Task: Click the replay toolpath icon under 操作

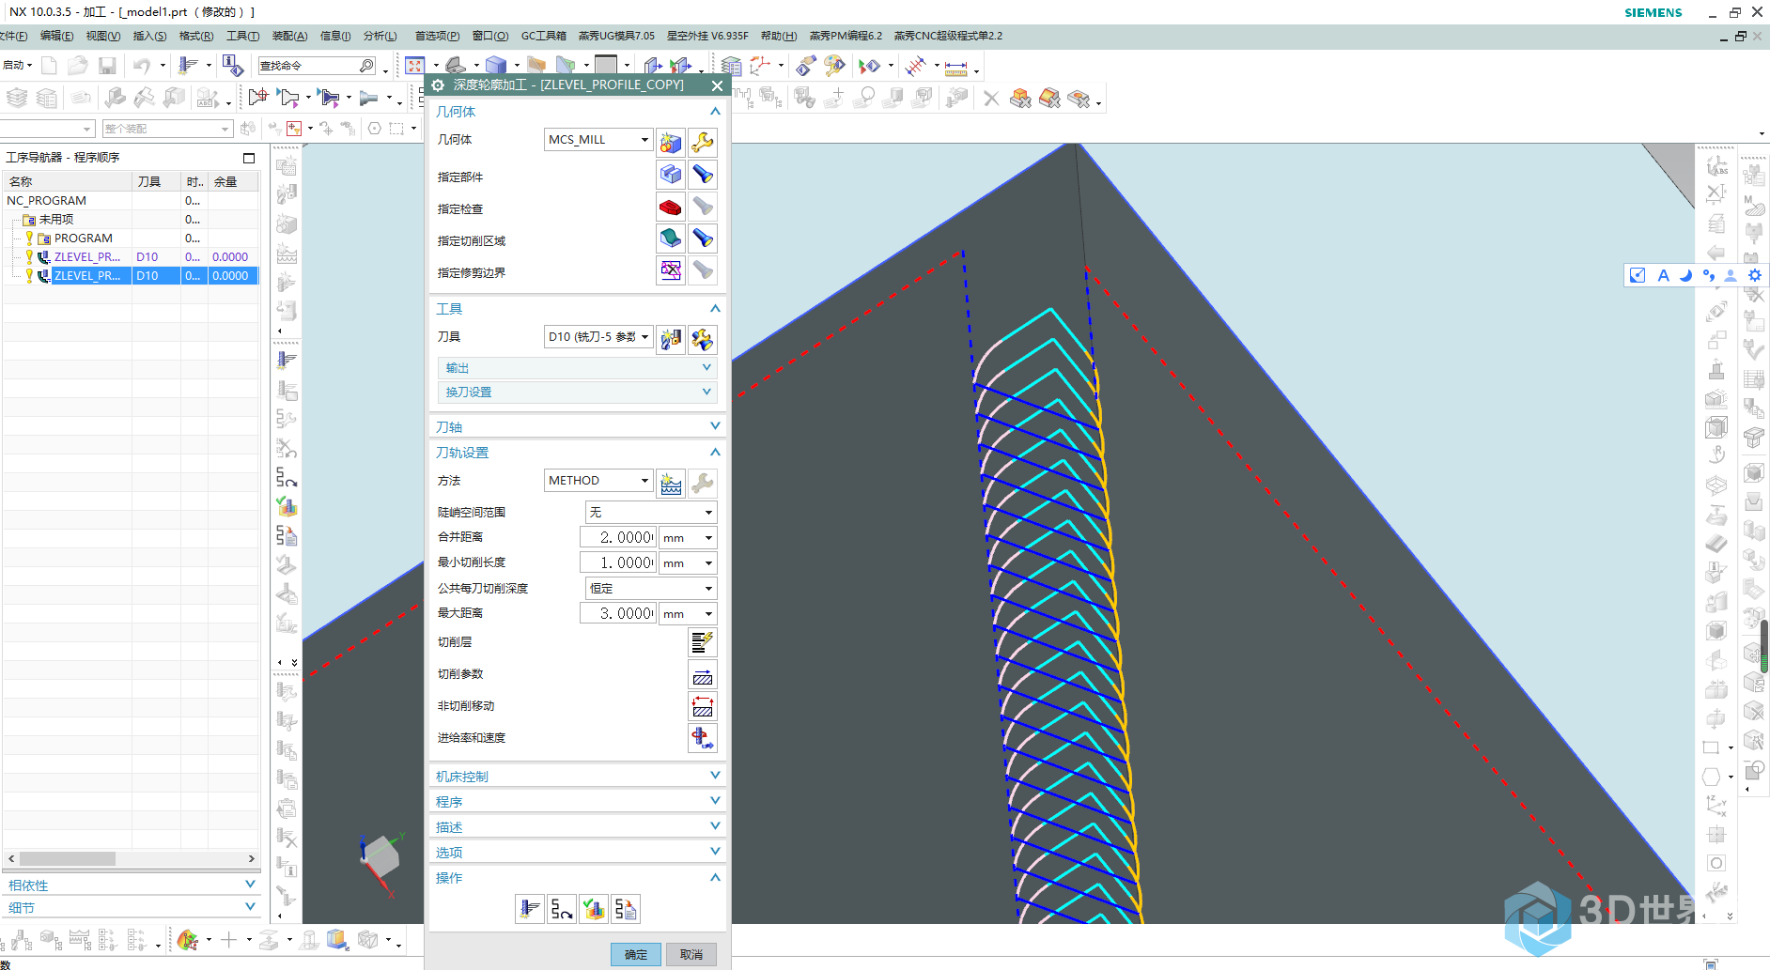Action: 562,909
